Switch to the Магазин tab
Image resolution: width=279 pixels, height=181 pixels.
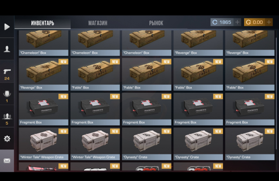tap(98, 23)
